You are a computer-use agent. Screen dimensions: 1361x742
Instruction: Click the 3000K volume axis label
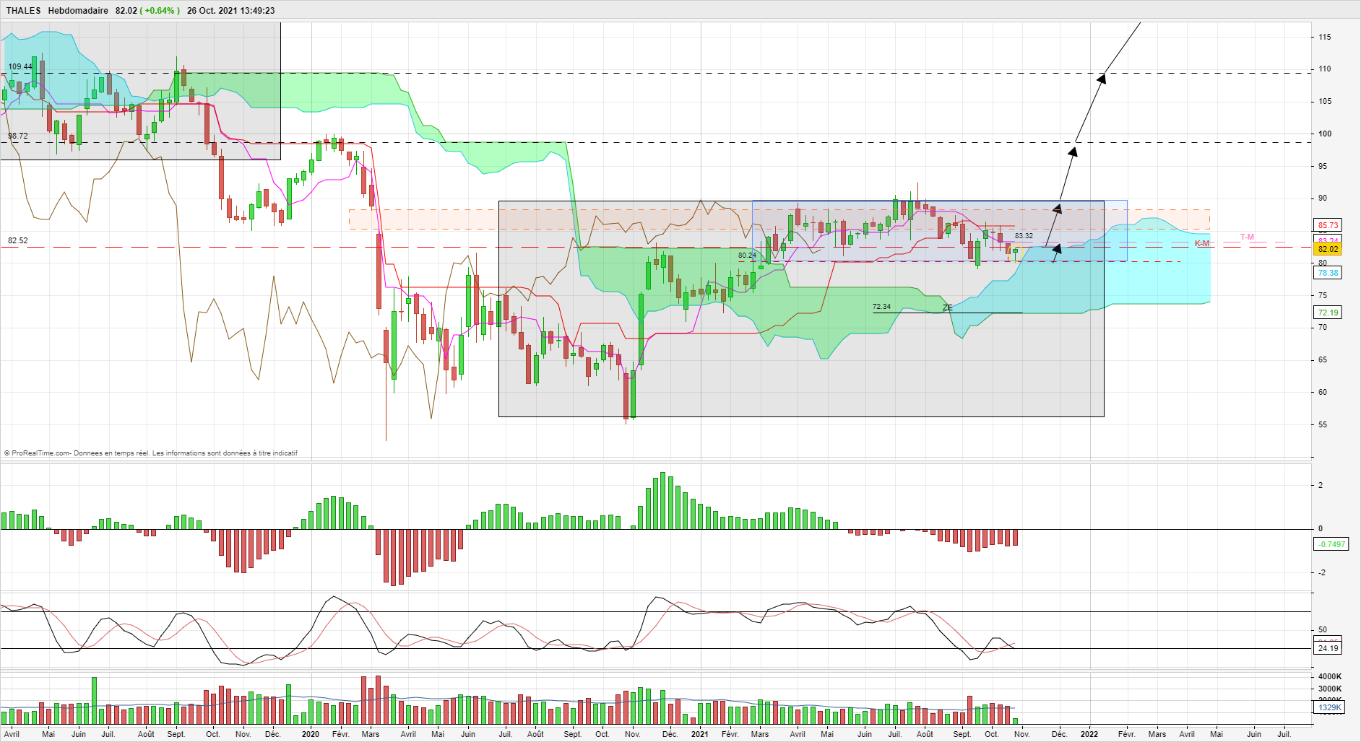click(x=1330, y=689)
